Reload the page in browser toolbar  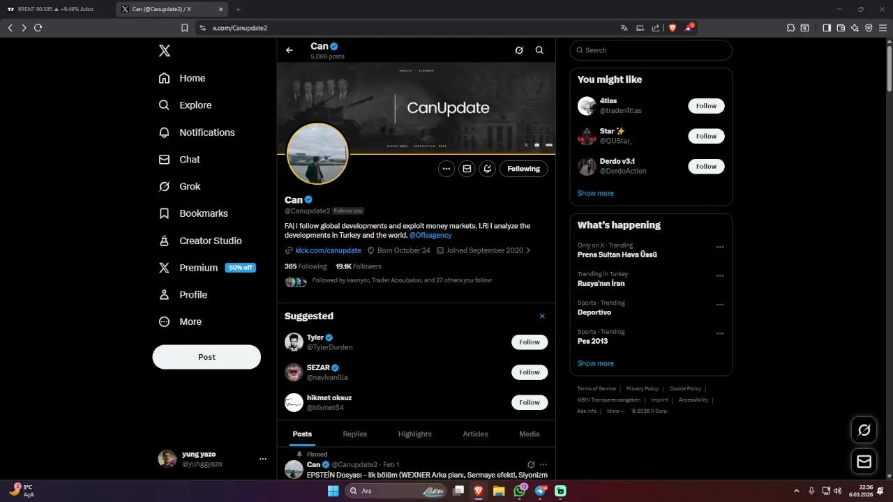(38, 28)
